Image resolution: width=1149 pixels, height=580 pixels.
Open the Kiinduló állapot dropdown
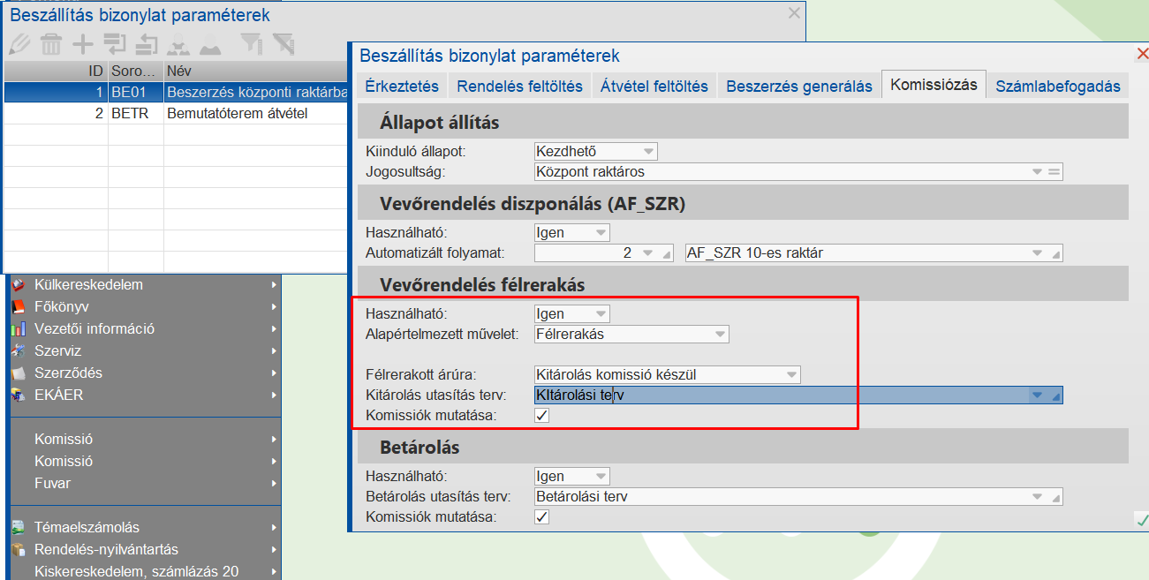(648, 152)
